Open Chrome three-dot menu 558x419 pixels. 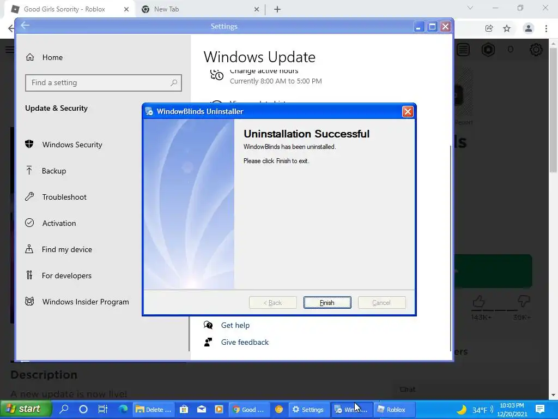[546, 28]
